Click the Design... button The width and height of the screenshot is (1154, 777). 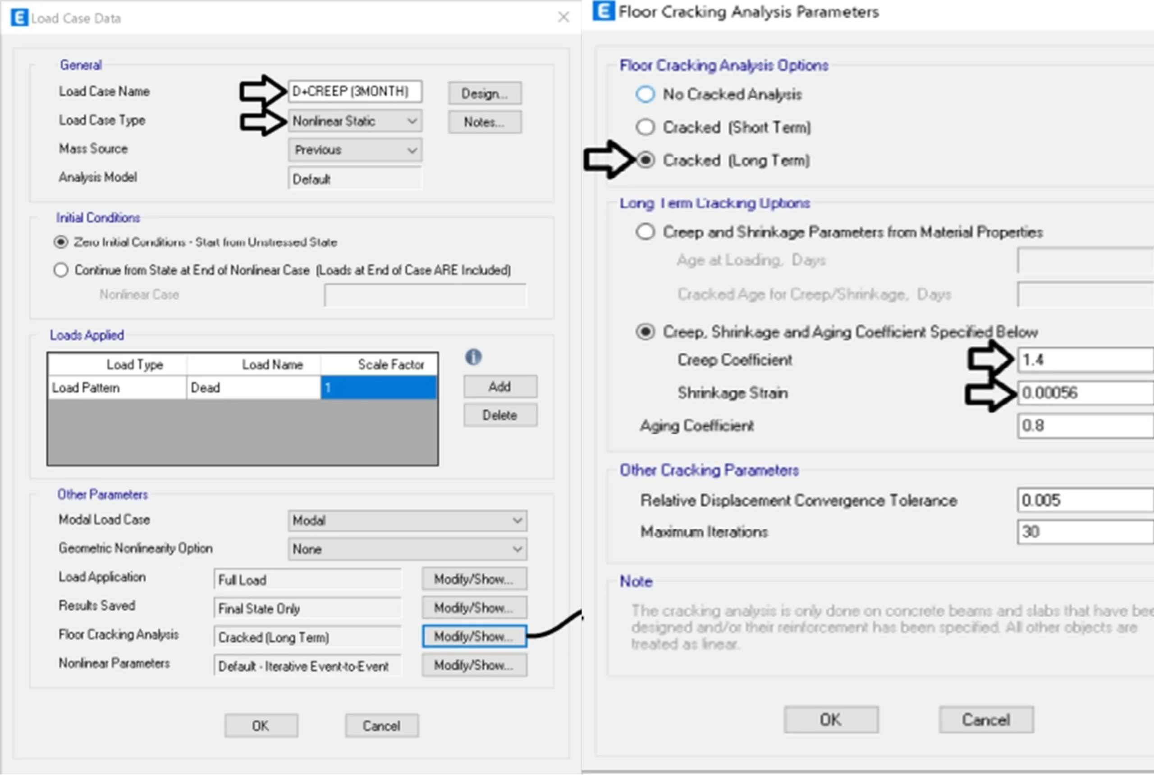coord(484,94)
